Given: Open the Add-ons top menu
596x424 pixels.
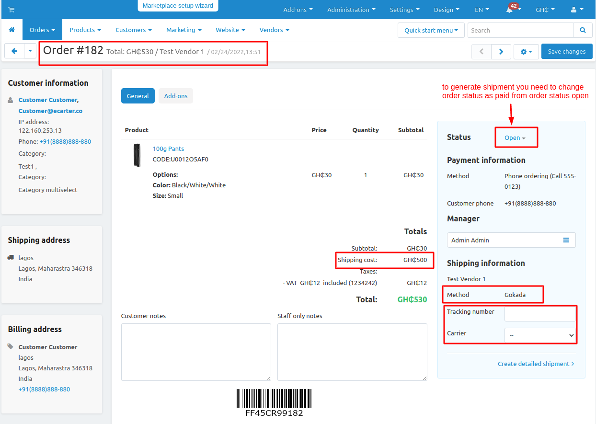Looking at the screenshot, I should 298,10.
